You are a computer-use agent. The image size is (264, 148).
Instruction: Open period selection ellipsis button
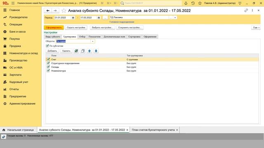(x=105, y=18)
